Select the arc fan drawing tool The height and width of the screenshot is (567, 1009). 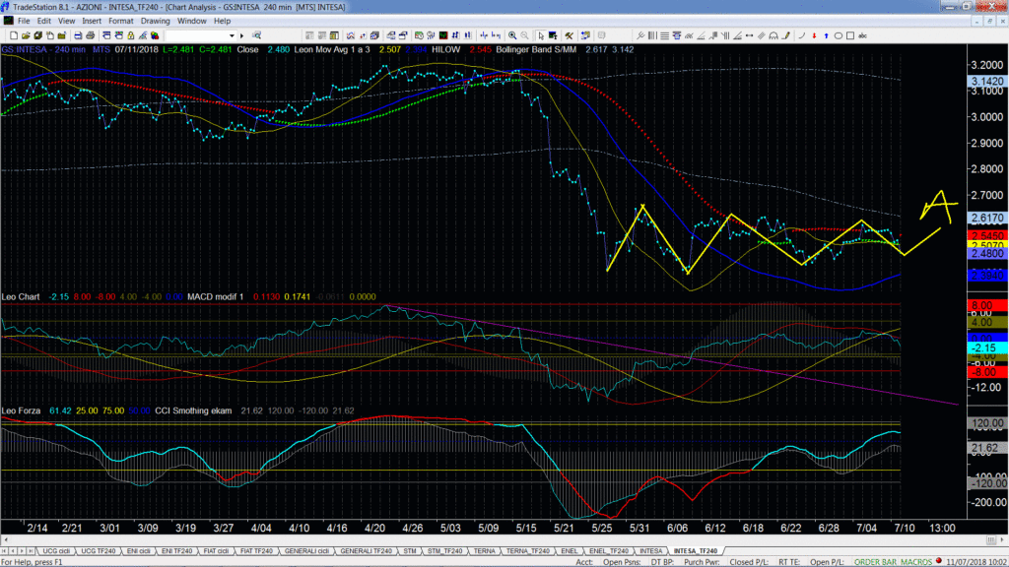point(773,35)
